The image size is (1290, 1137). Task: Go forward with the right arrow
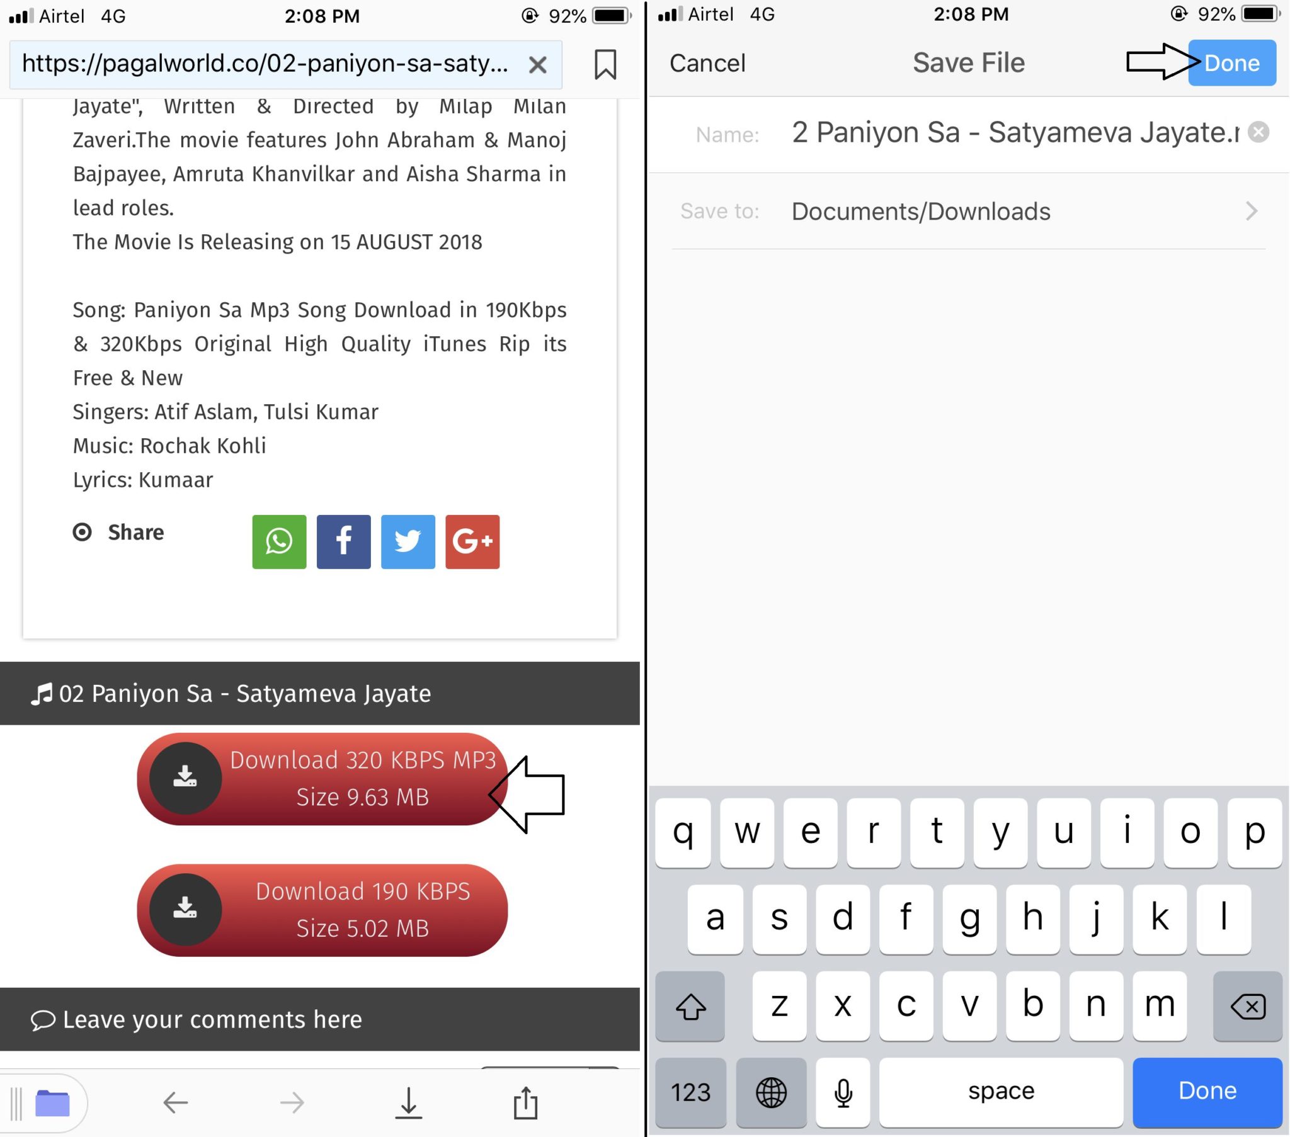click(x=292, y=1102)
